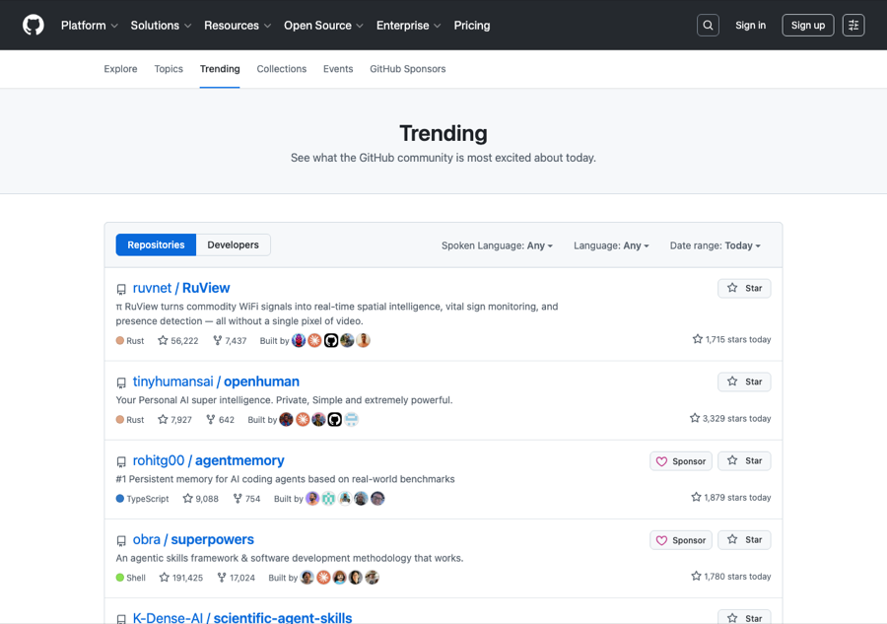Go to the GitHub Sponsors tab
Screen dimensions: 887x624
point(408,69)
